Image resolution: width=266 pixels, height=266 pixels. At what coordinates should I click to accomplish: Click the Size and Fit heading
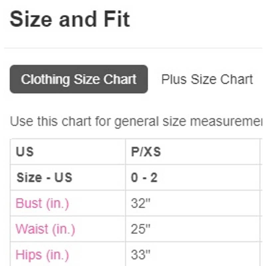(x=70, y=19)
